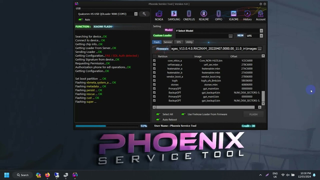Open the XIAOMI brand module
The height and width of the screenshot is (180, 320).
coord(233,15)
